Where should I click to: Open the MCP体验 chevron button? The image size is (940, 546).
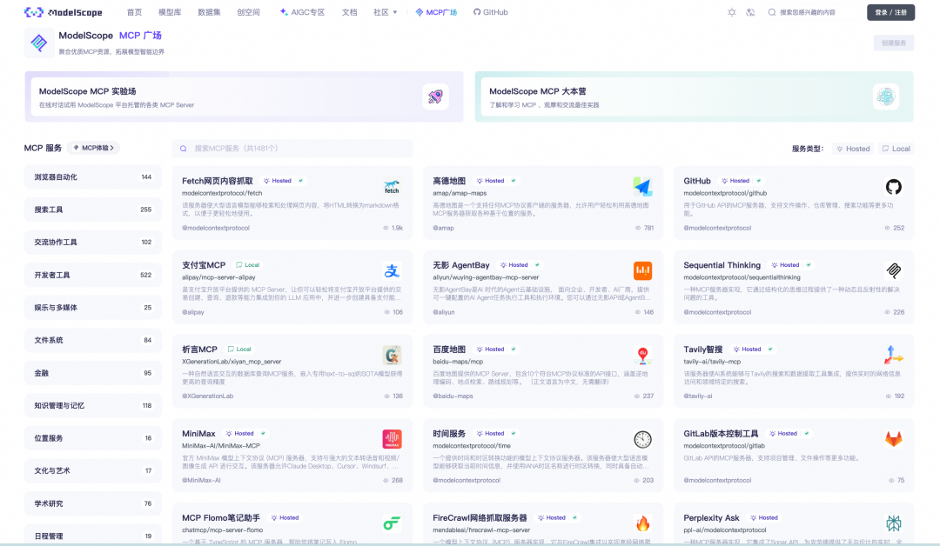coord(93,148)
